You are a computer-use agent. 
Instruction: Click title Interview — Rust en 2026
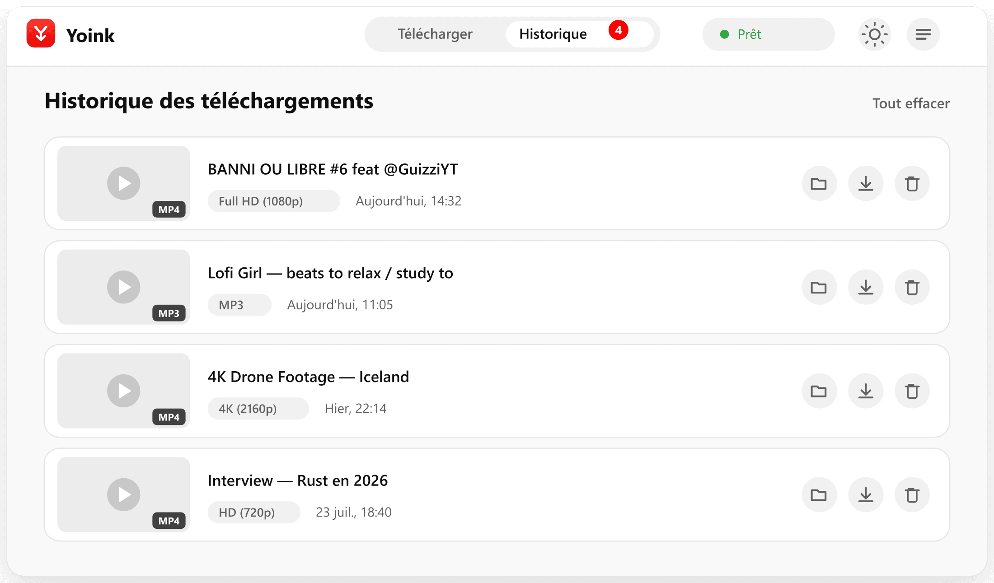click(x=298, y=481)
